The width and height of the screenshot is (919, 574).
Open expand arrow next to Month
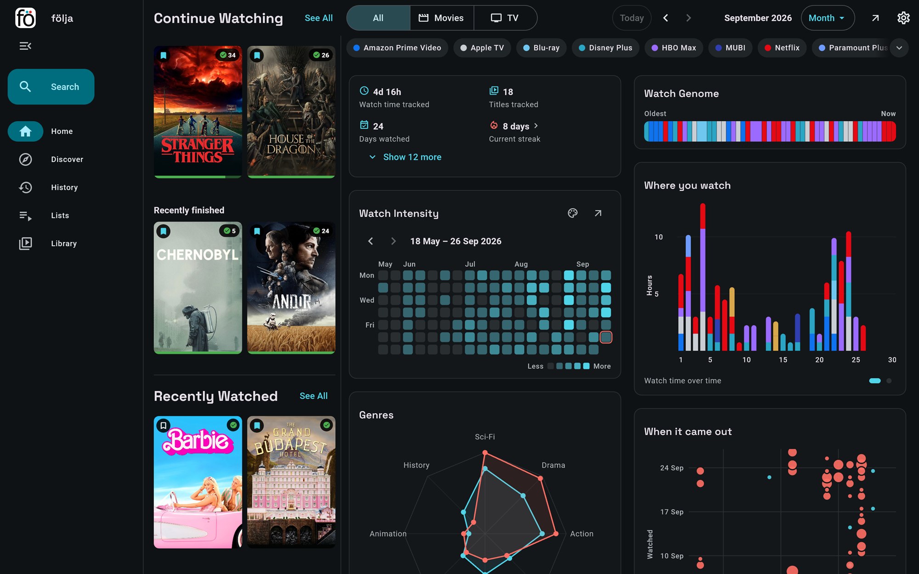[x=875, y=18]
